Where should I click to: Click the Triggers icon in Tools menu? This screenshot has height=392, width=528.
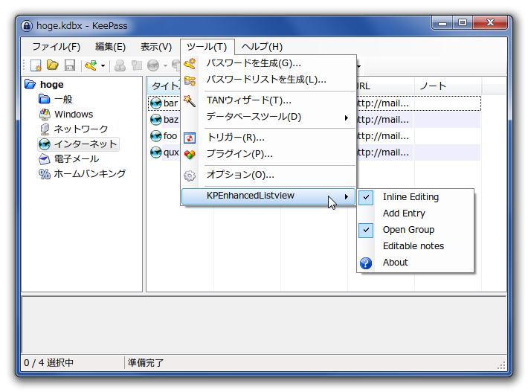tap(190, 138)
